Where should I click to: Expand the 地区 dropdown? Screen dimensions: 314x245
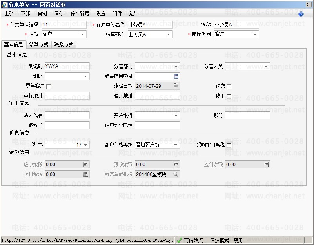pyautogui.click(x=85, y=76)
